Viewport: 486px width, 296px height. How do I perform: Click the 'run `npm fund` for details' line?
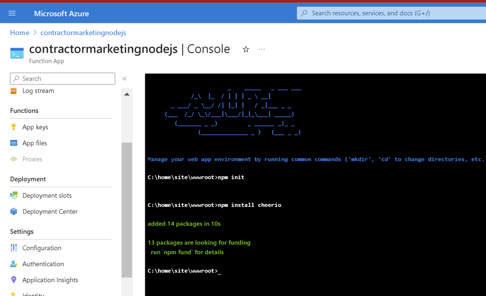(187, 252)
